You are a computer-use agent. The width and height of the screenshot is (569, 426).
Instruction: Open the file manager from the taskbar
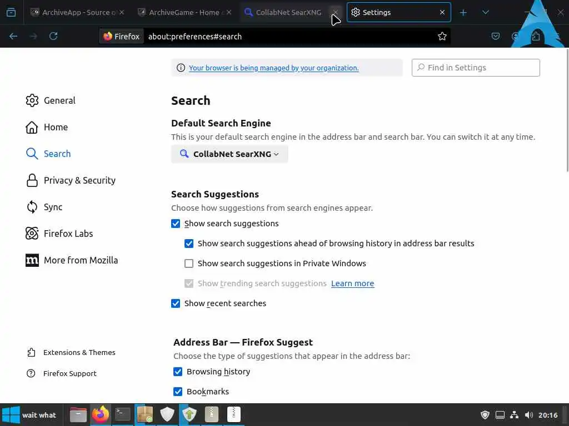tap(78, 415)
